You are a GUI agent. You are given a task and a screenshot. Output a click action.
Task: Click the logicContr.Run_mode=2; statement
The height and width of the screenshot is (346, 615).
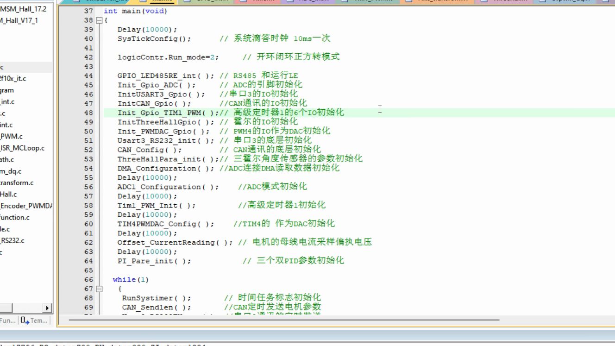pyautogui.click(x=168, y=57)
